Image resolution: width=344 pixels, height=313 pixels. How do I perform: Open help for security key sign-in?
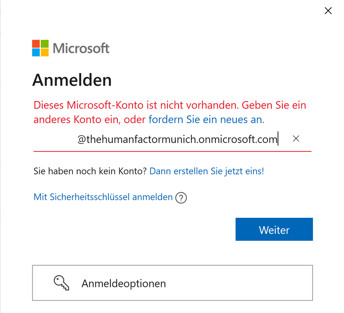181,198
